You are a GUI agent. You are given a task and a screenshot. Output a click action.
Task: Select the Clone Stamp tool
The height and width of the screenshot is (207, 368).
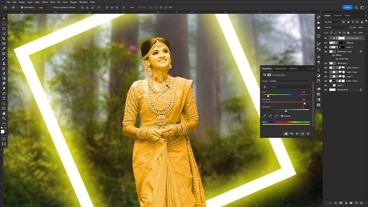[x=4, y=64]
